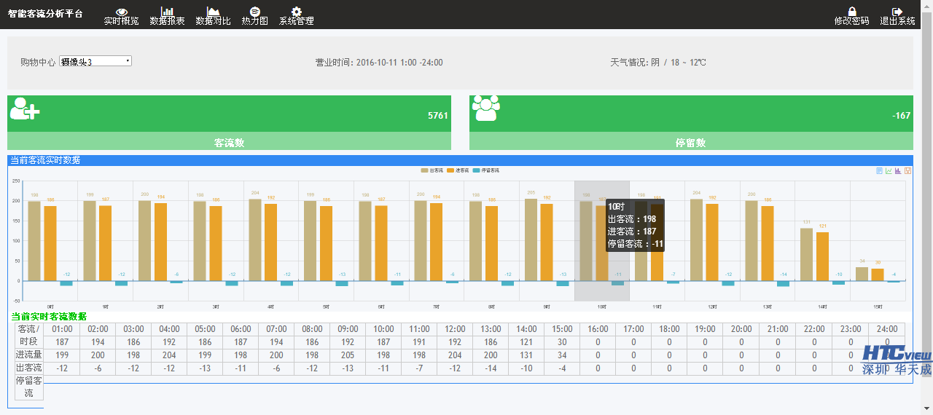Open 系统管理 gear icon

pyautogui.click(x=296, y=12)
